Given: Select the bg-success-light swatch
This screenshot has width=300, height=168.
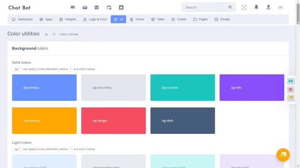Looking at the screenshot, I should (x=183, y=161).
